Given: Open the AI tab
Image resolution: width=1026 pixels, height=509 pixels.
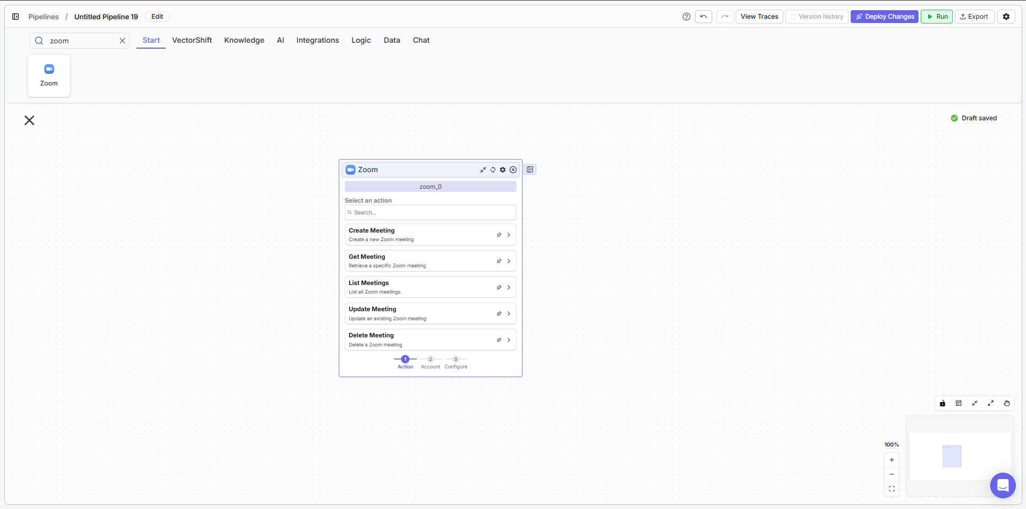Looking at the screenshot, I should tap(281, 40).
